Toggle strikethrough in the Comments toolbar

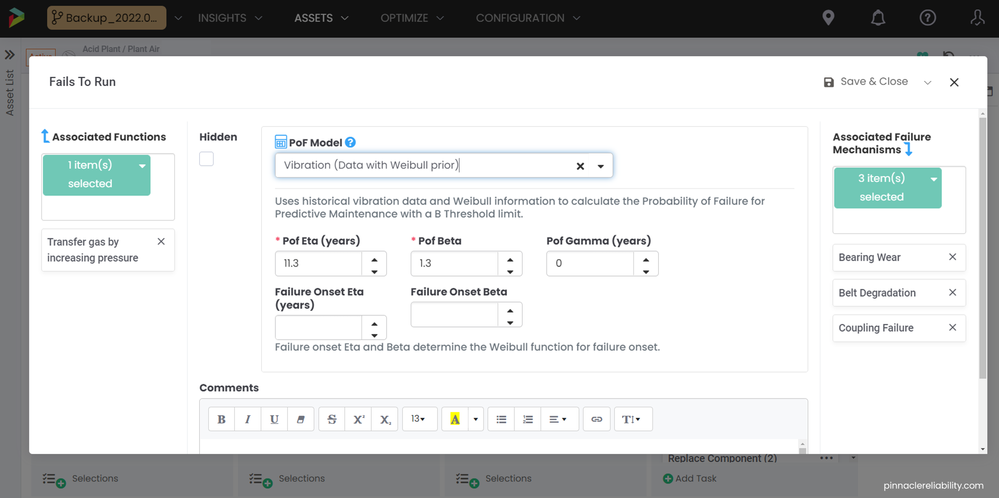[x=331, y=419]
